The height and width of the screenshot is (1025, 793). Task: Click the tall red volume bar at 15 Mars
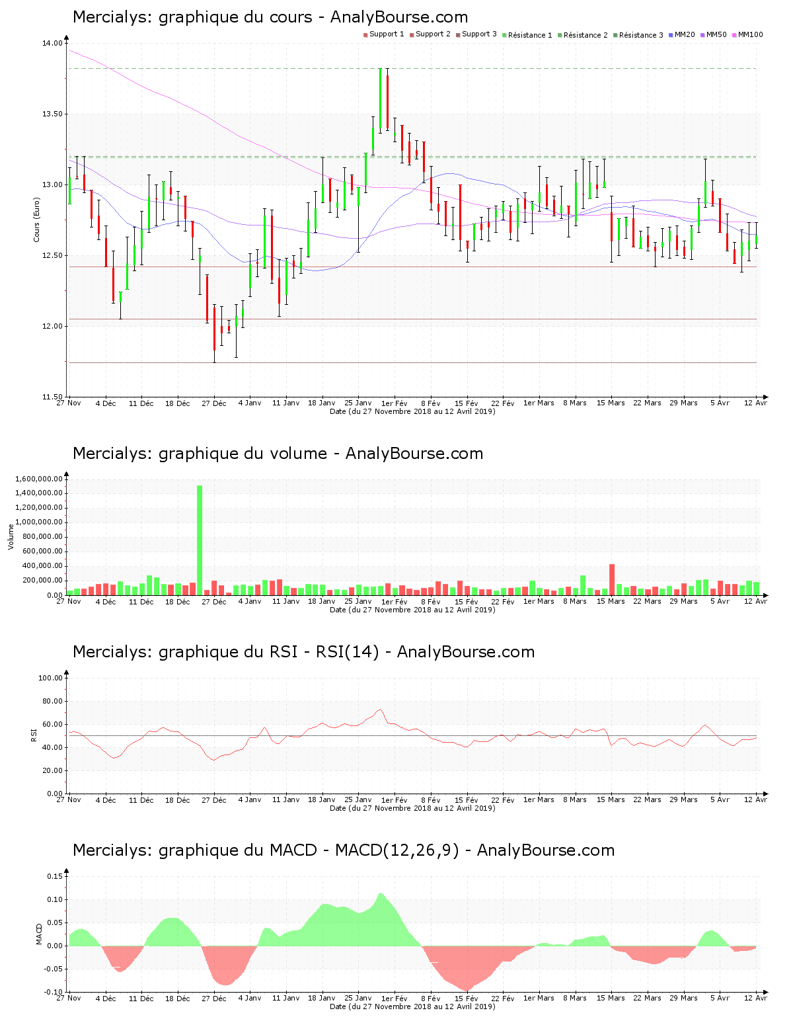[612, 579]
